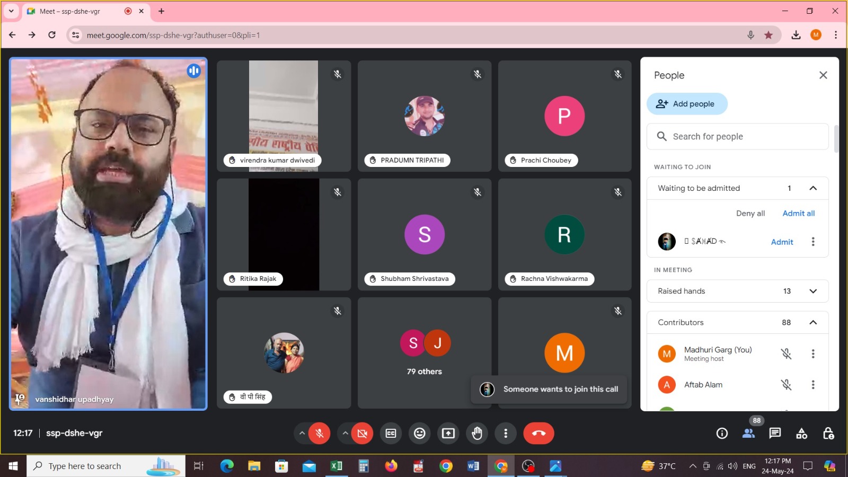Image resolution: width=848 pixels, height=477 pixels.
Task: Open audio settings arrow beside microphone
Action: [302, 434]
